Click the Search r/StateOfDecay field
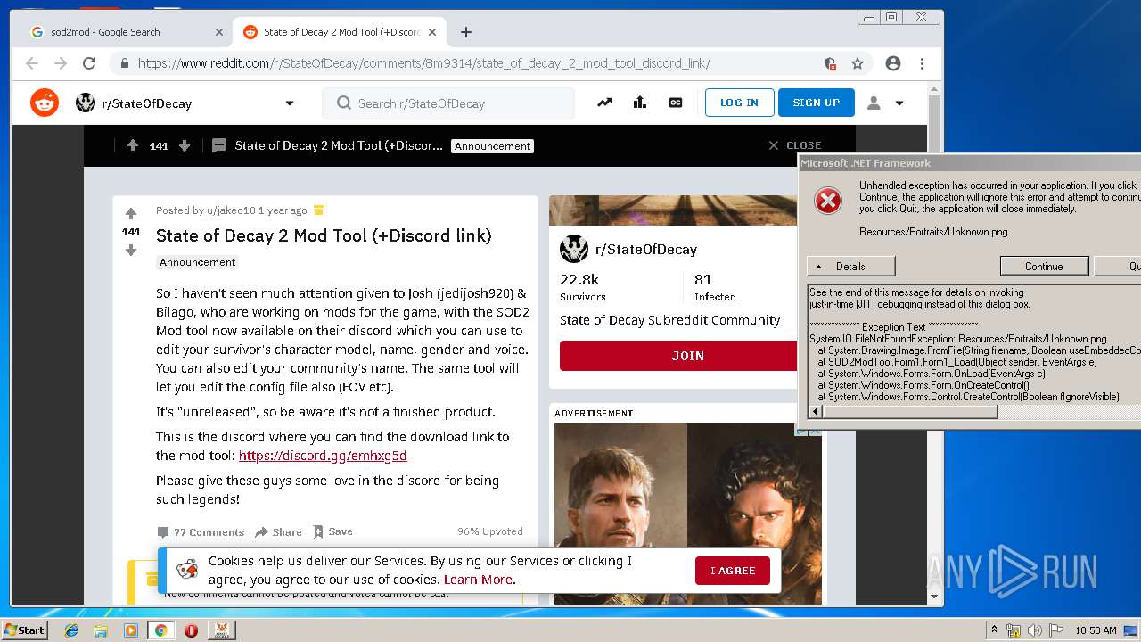Screen dimensions: 1141x642 (x=448, y=103)
